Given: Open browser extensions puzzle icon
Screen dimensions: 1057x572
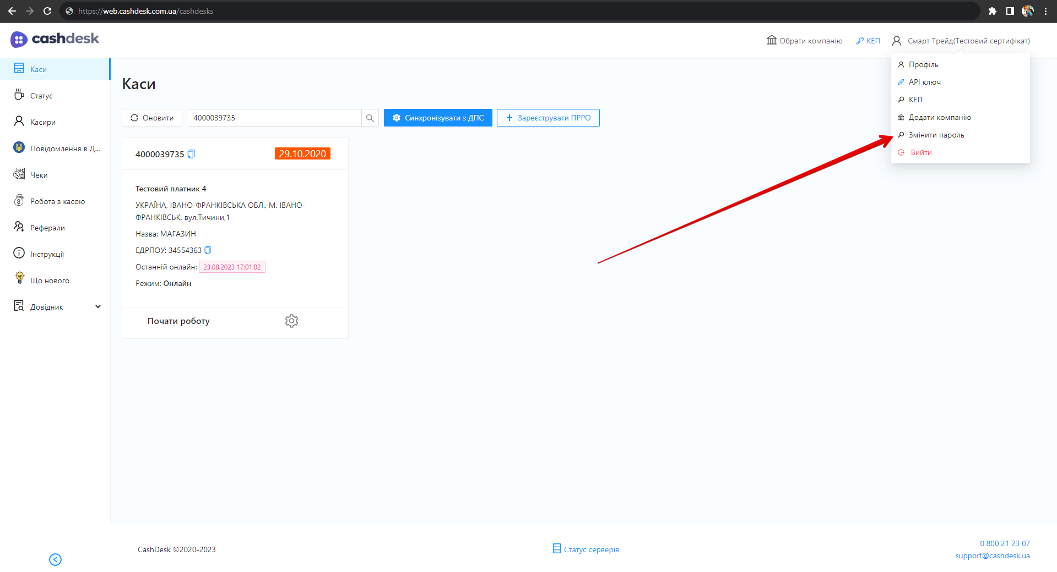Looking at the screenshot, I should (993, 11).
